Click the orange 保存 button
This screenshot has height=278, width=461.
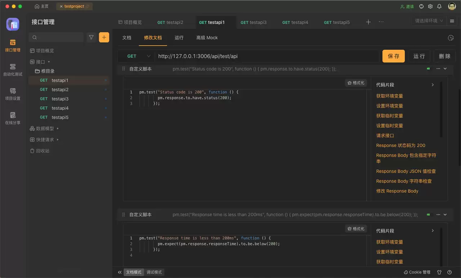[394, 56]
